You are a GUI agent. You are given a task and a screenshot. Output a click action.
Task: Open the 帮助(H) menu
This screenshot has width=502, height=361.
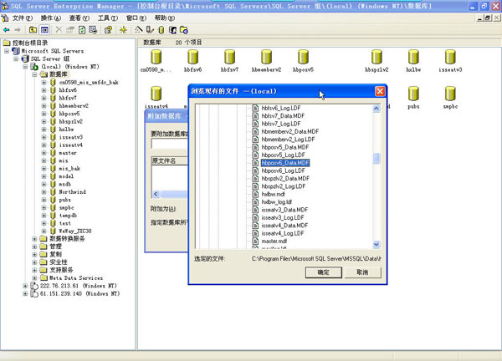pyautogui.click(x=165, y=18)
